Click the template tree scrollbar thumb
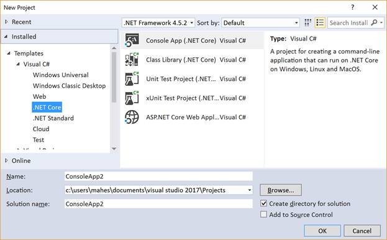The width and height of the screenshot is (387, 240). (114, 77)
